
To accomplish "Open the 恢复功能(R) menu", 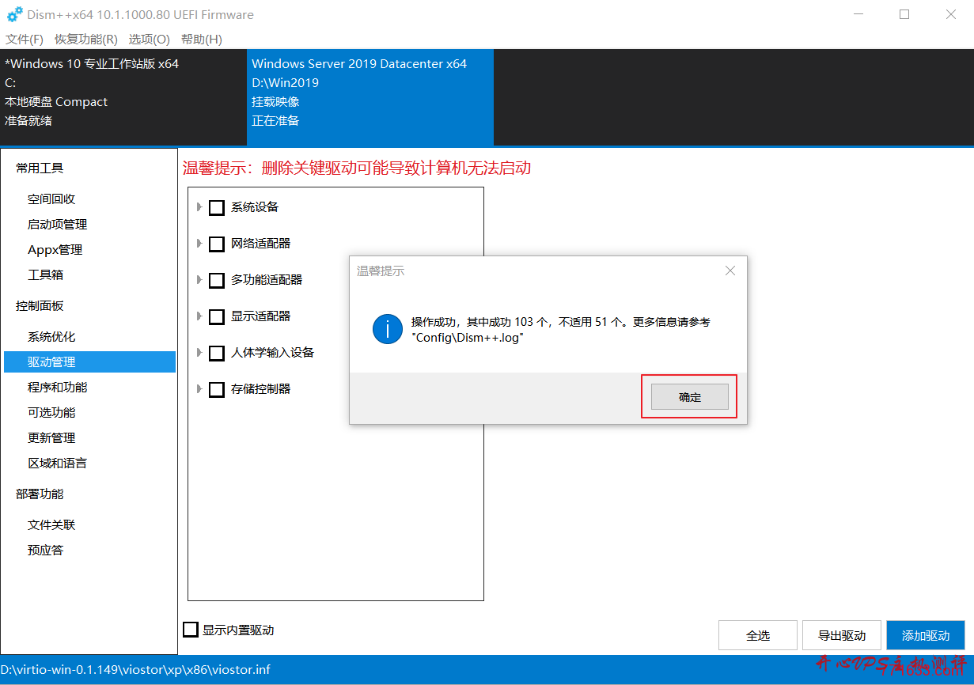I will pyautogui.click(x=85, y=39).
